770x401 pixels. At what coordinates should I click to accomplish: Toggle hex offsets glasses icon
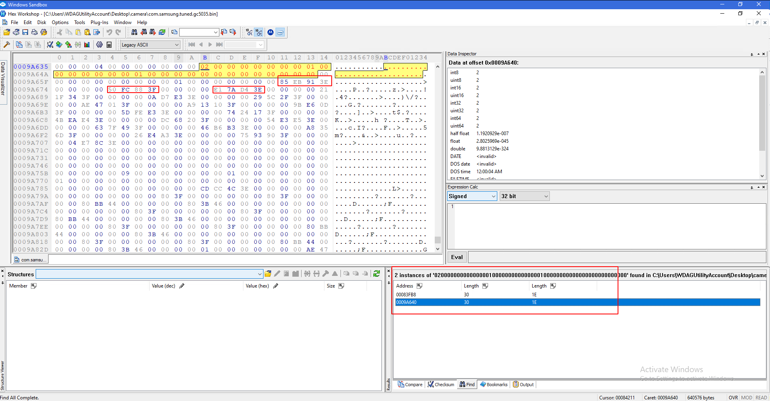point(259,32)
